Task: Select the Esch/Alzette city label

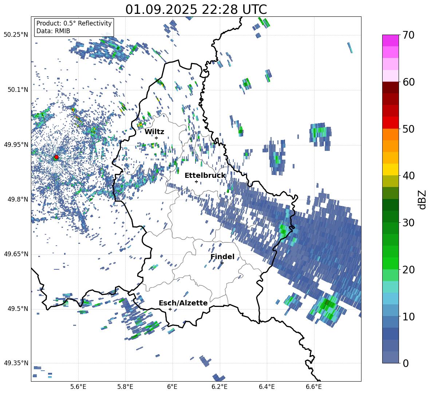Action: 183,303
